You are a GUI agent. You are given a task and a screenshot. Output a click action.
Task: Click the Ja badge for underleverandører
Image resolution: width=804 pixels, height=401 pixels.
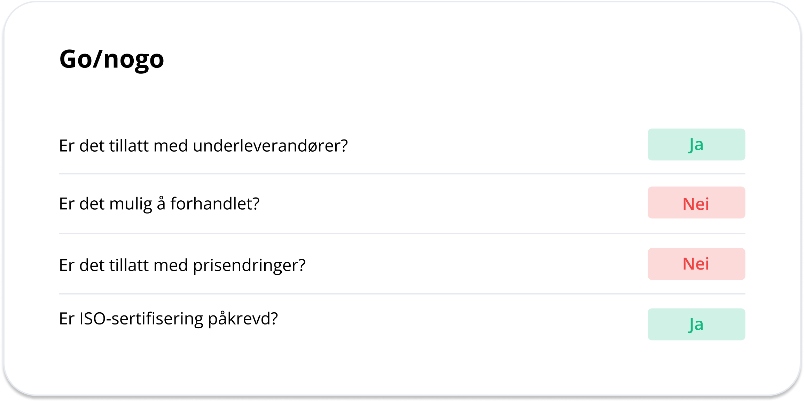pyautogui.click(x=696, y=145)
